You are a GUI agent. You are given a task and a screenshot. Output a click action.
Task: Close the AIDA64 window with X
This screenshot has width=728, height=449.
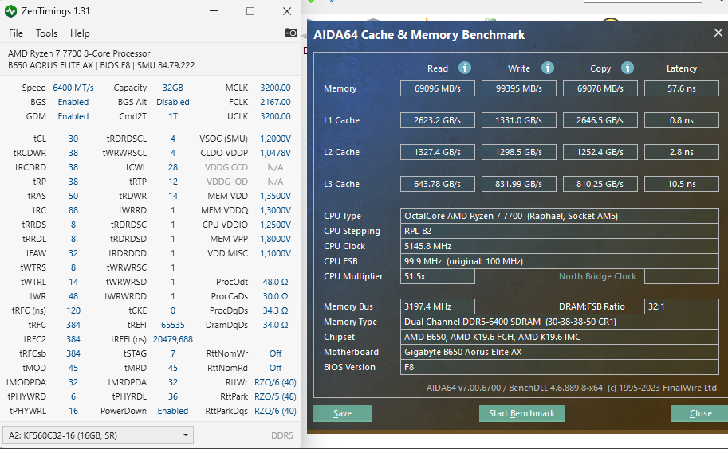[x=718, y=33]
